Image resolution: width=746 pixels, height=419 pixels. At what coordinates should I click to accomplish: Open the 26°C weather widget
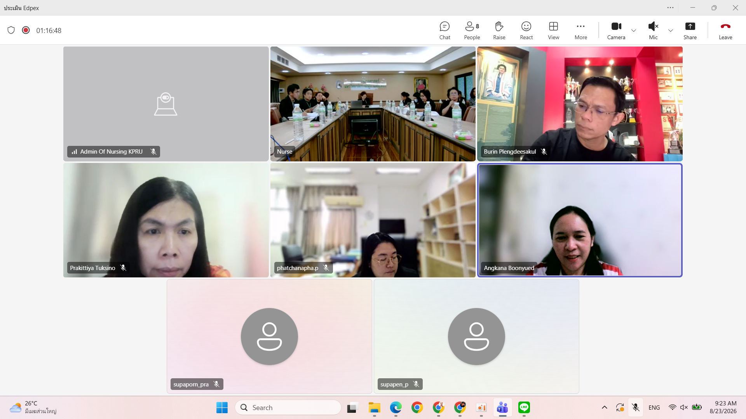[x=33, y=407]
